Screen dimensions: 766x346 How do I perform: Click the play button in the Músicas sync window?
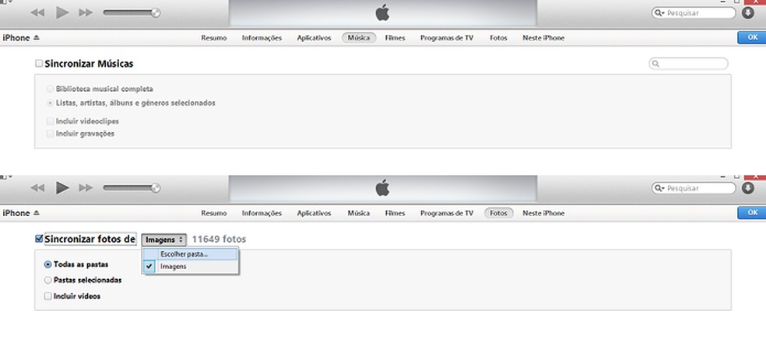[x=62, y=12]
